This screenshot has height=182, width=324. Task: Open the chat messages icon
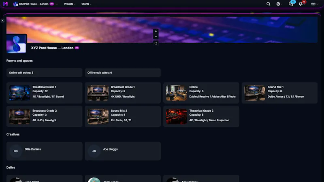(x=291, y=4)
